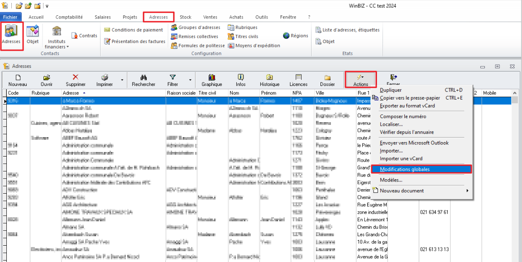Click the Imprimer printer button

coord(105,80)
